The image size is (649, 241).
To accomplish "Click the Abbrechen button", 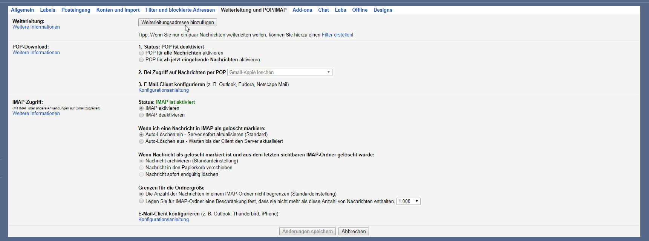I will 354,232.
